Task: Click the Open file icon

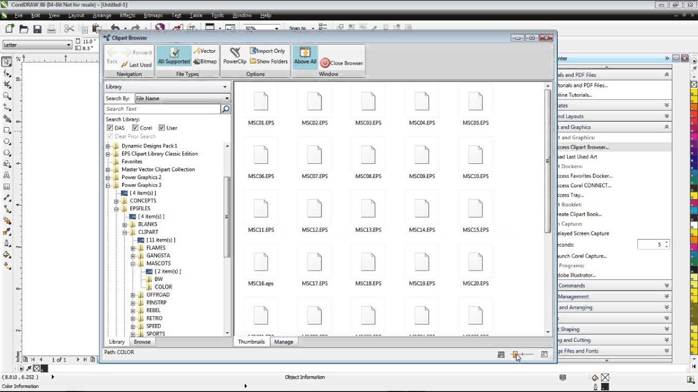Action: (x=24, y=29)
